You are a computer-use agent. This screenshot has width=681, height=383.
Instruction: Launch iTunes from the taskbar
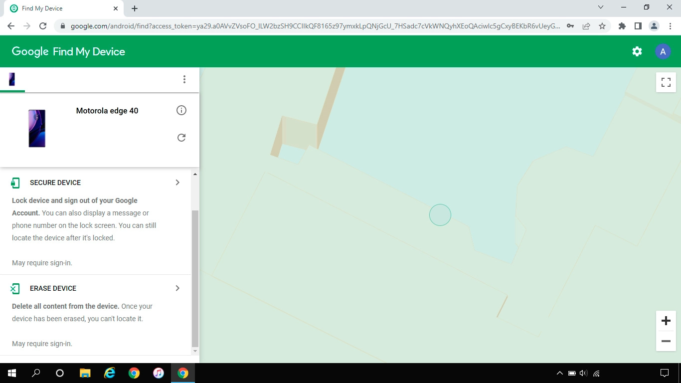159,373
